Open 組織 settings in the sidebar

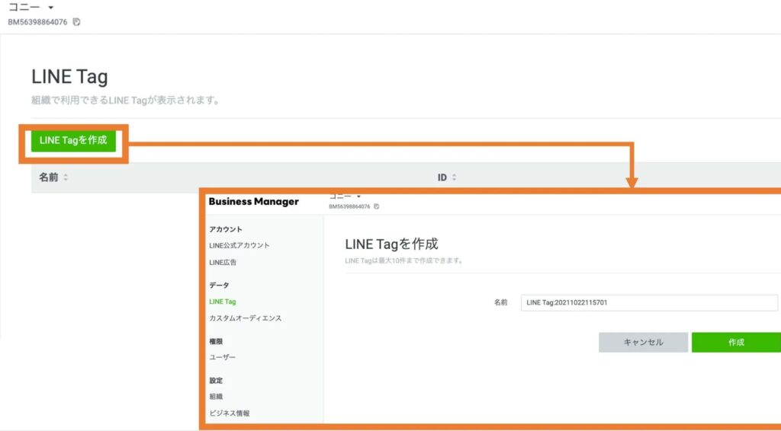coord(216,397)
